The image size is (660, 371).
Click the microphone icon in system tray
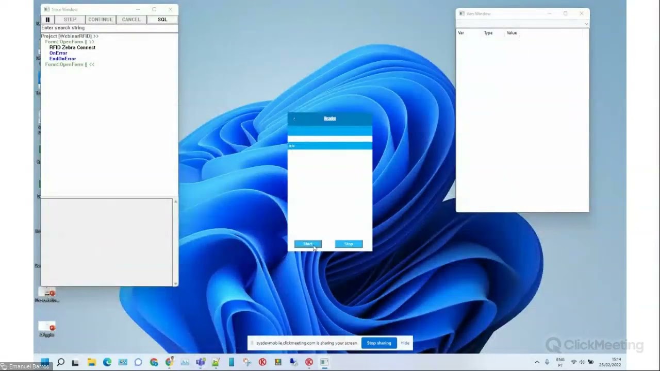point(547,362)
